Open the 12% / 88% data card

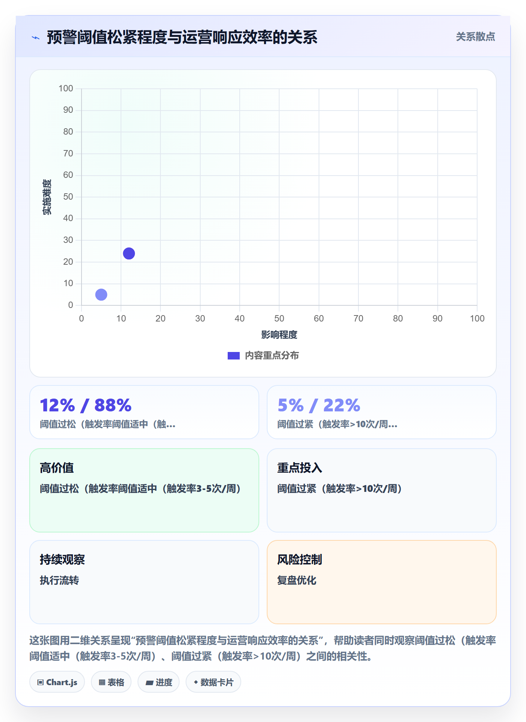[x=144, y=412]
